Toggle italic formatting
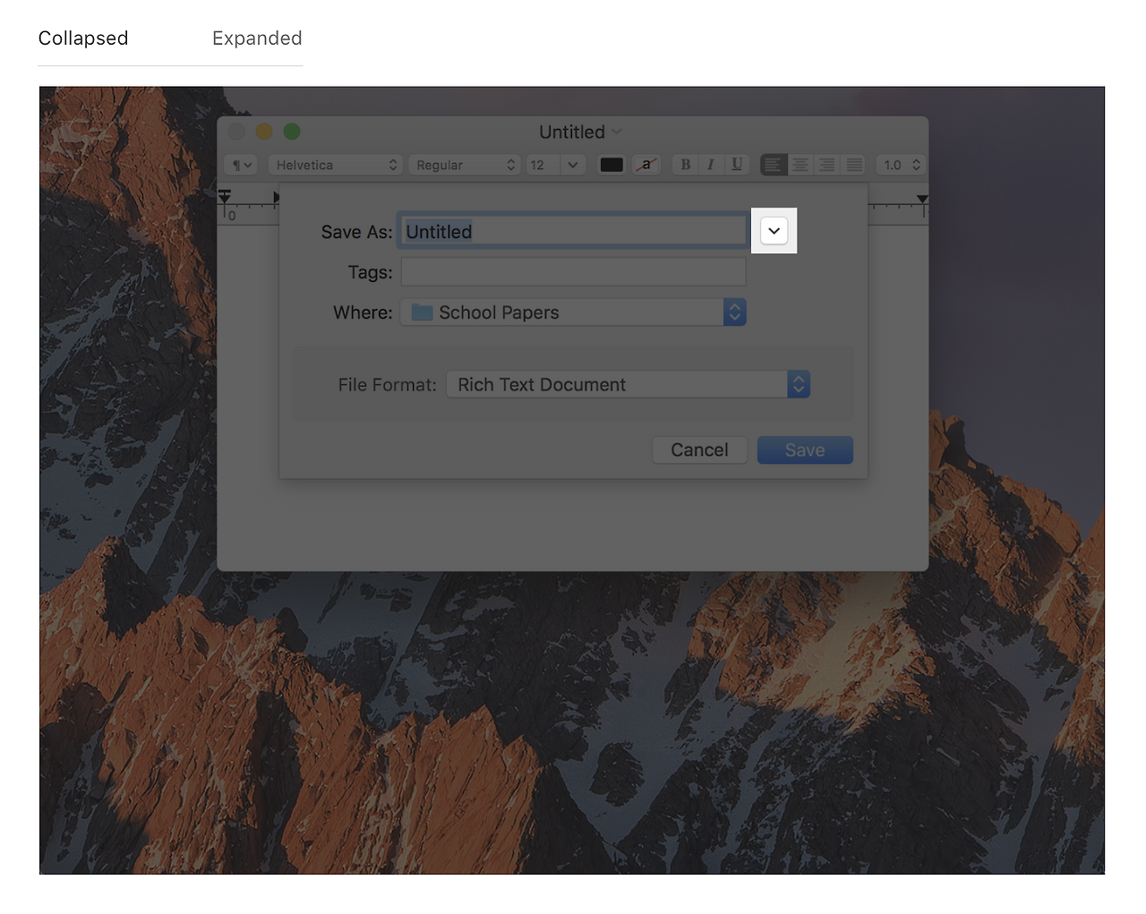1146x914 pixels. (711, 165)
